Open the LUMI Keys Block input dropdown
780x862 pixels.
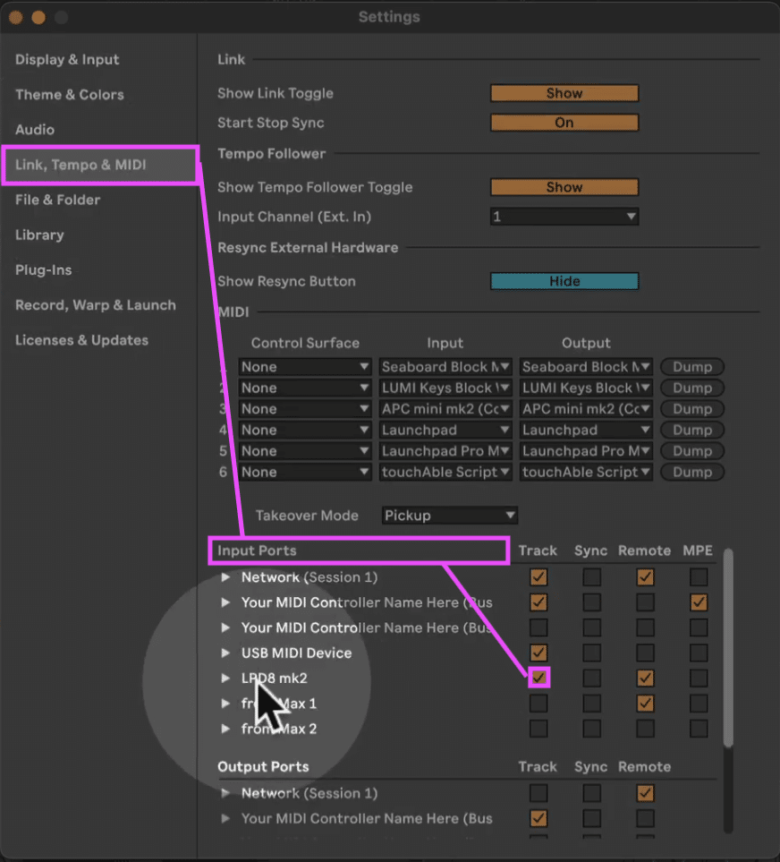[445, 388]
